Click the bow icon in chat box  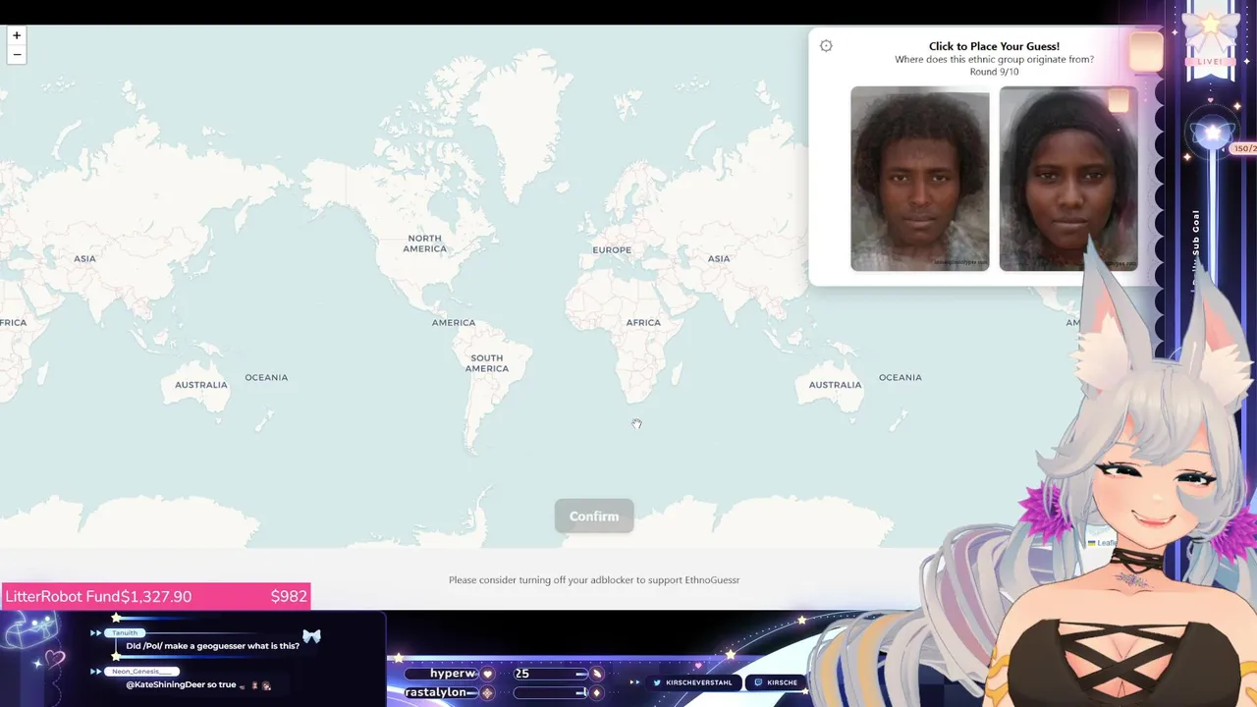click(x=311, y=636)
